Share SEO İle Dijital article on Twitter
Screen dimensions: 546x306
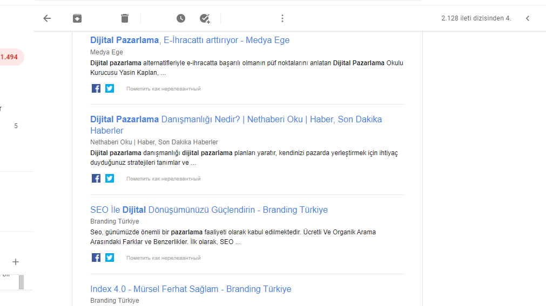tap(110, 258)
